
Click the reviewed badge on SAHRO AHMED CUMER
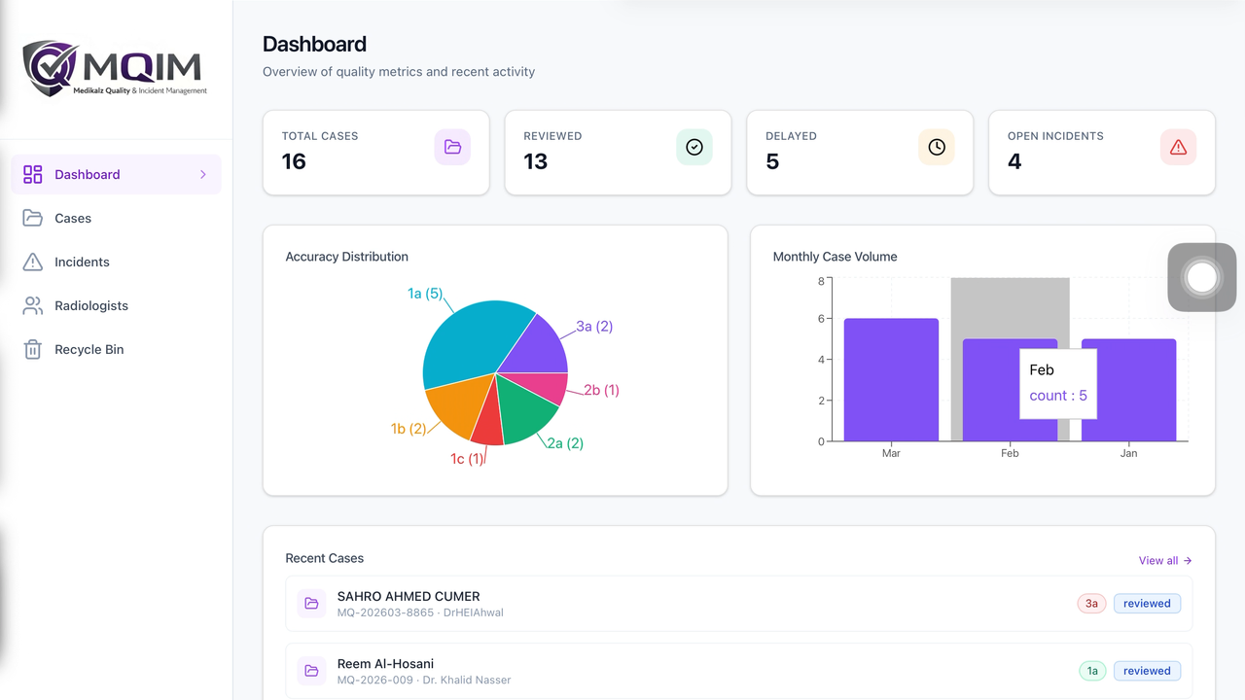[1147, 604]
